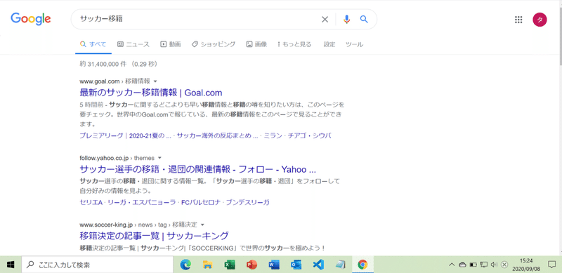Click the Google logo
Image resolution: width=562 pixels, height=273 pixels.
pyautogui.click(x=31, y=19)
